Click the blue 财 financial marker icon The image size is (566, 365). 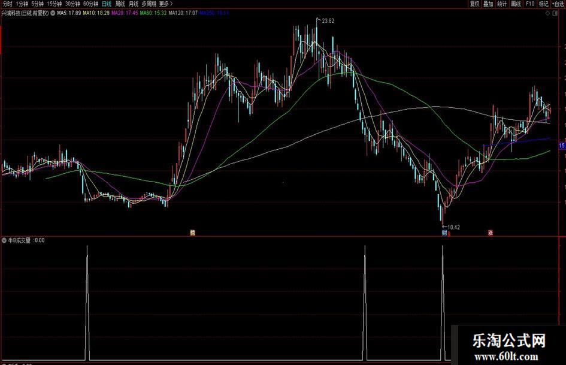pyautogui.click(x=444, y=233)
